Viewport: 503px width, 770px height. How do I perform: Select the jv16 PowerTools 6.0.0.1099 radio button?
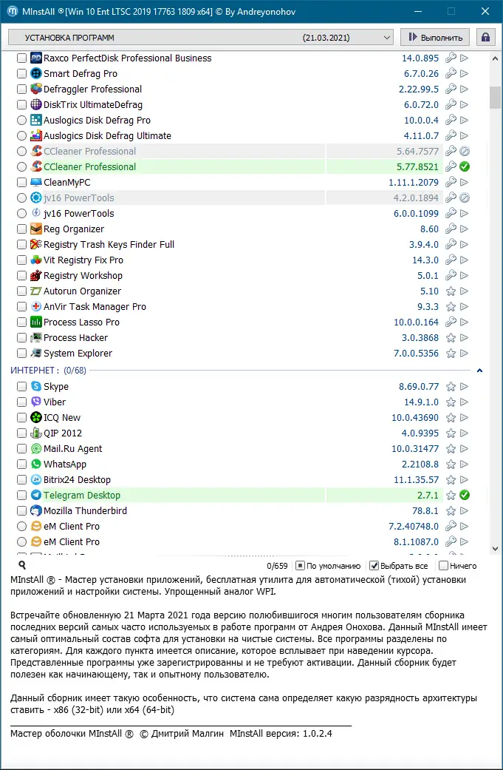point(22,214)
